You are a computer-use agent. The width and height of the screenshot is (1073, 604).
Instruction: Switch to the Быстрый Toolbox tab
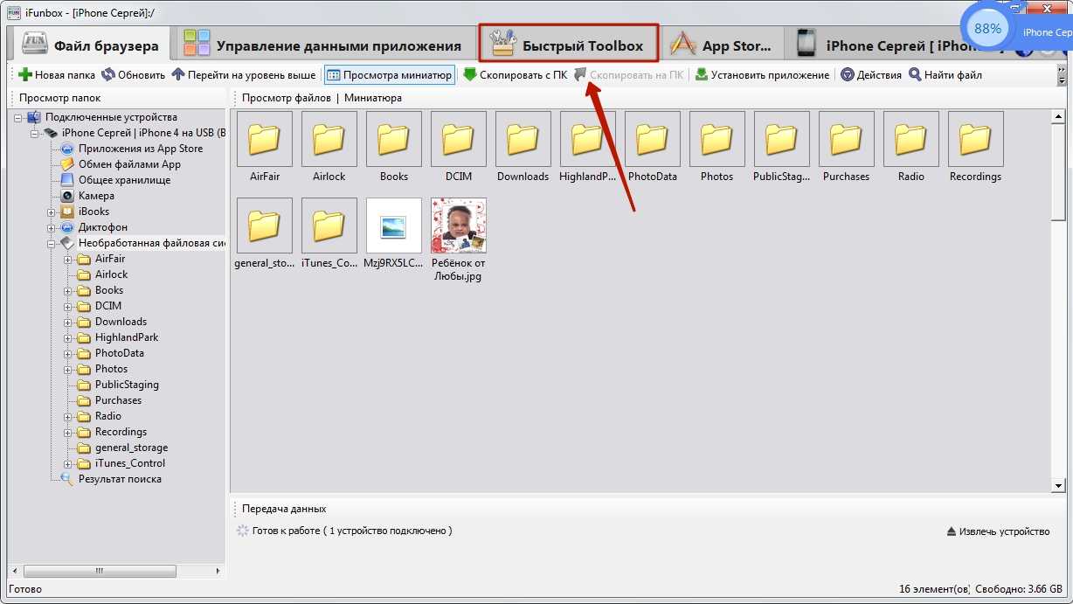(x=568, y=45)
